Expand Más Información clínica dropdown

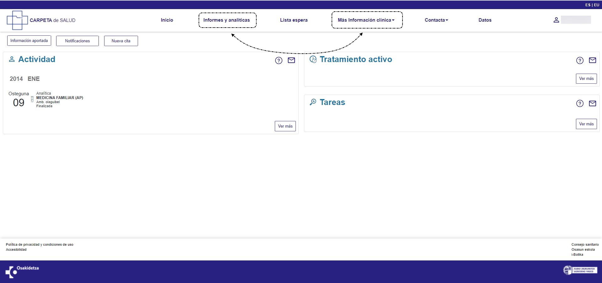pyautogui.click(x=366, y=20)
